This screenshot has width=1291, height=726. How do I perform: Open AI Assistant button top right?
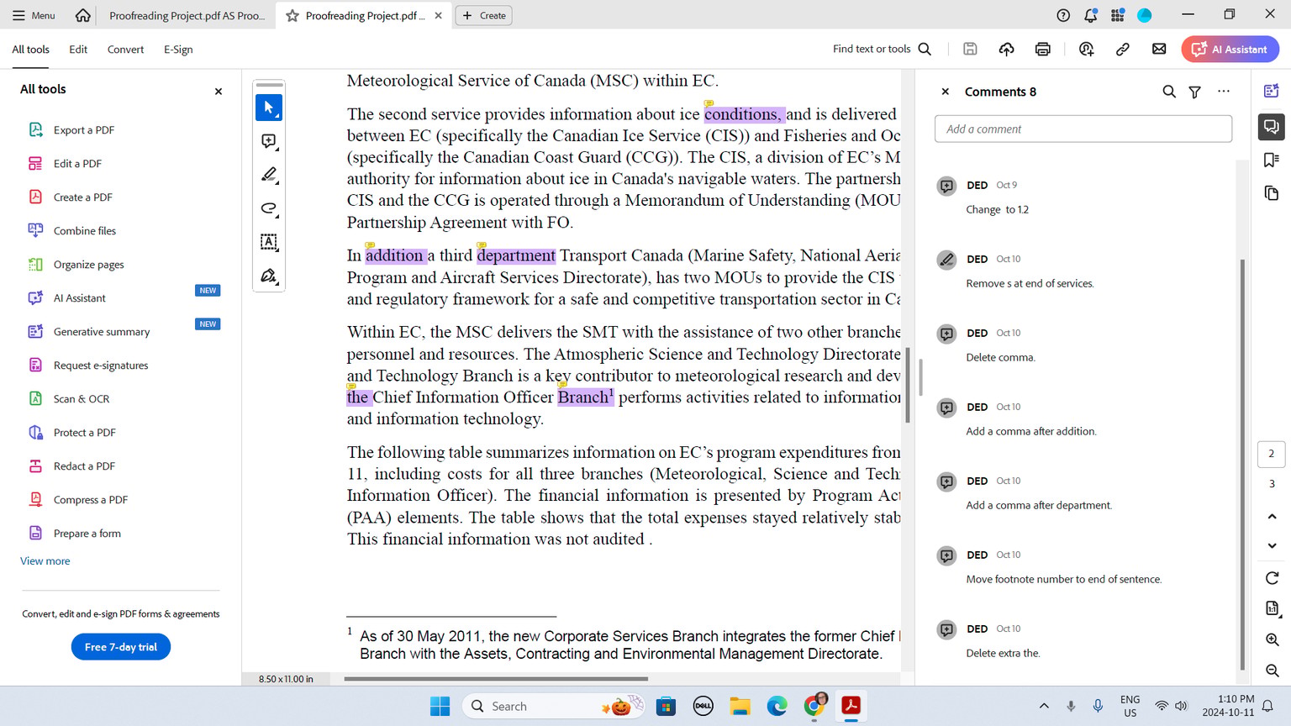click(x=1230, y=49)
